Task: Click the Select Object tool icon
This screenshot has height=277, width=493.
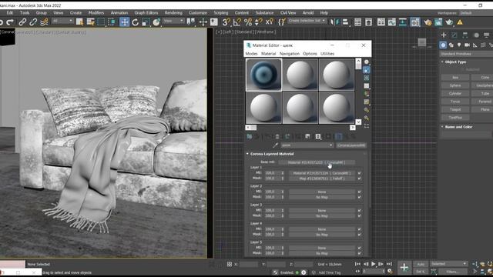Action: pyautogui.click(x=79, y=22)
